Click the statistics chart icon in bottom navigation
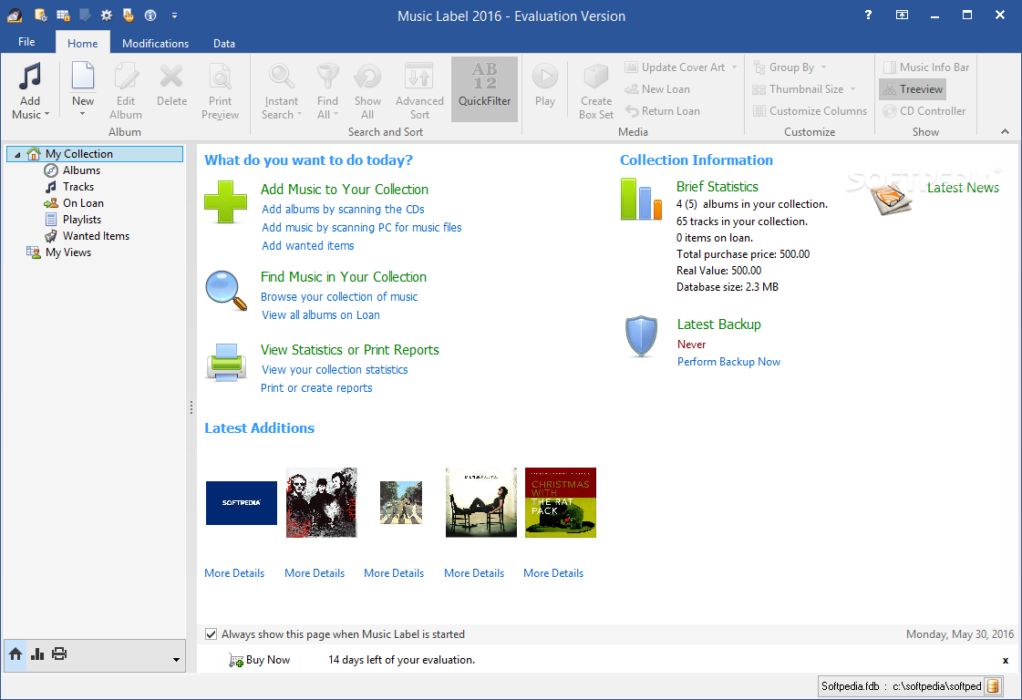 [37, 654]
